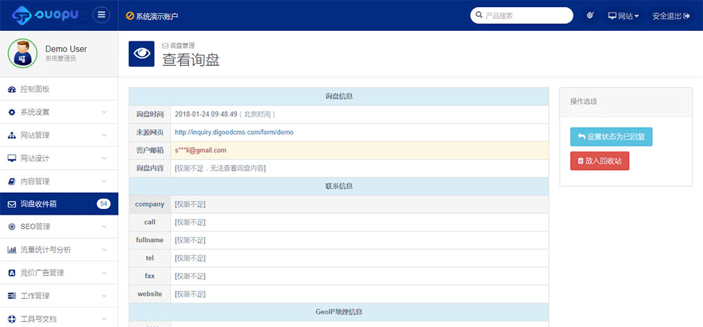
Task: Toggle the sidebar with the hamburger button
Action: coord(102,15)
